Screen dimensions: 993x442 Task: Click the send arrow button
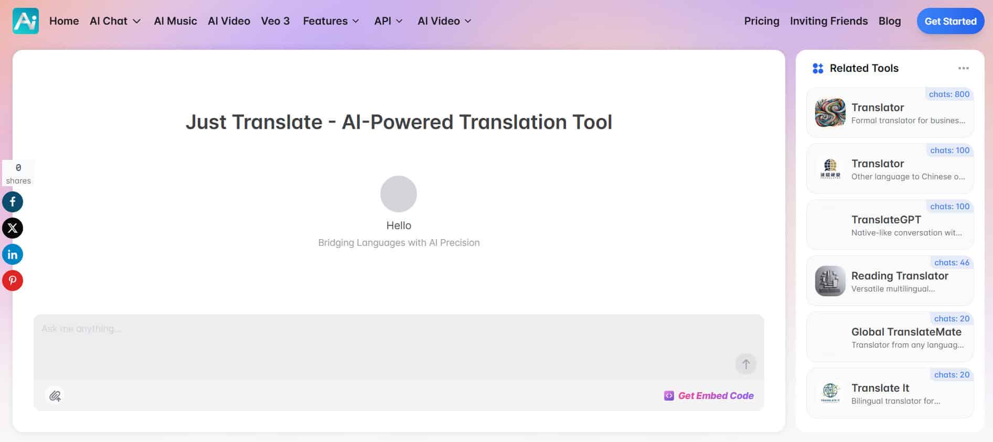coord(746,364)
